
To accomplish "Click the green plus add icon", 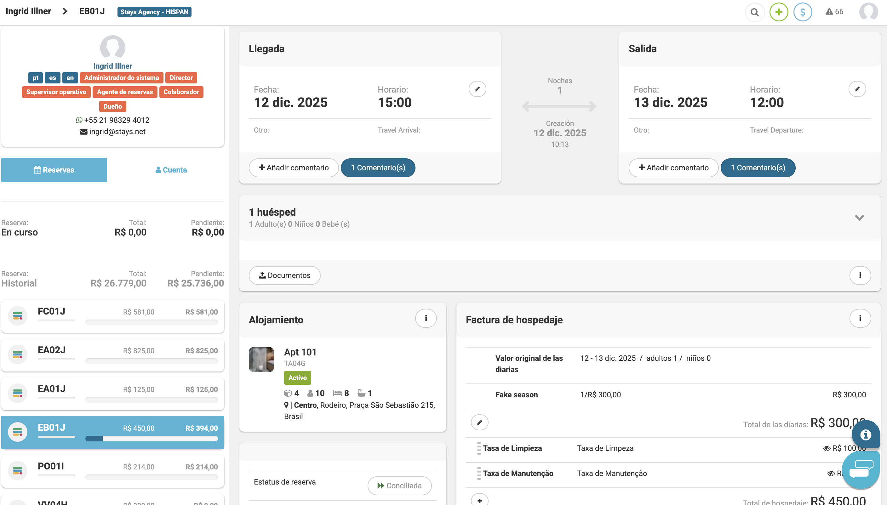I will pyautogui.click(x=779, y=12).
